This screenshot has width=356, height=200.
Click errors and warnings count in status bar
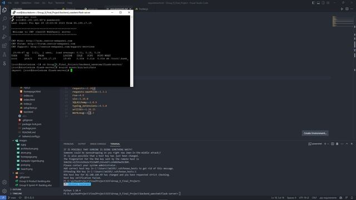click(29, 198)
